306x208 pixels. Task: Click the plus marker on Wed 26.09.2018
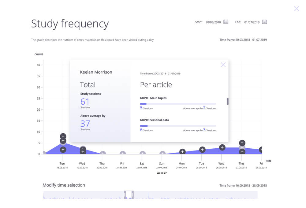point(222,147)
